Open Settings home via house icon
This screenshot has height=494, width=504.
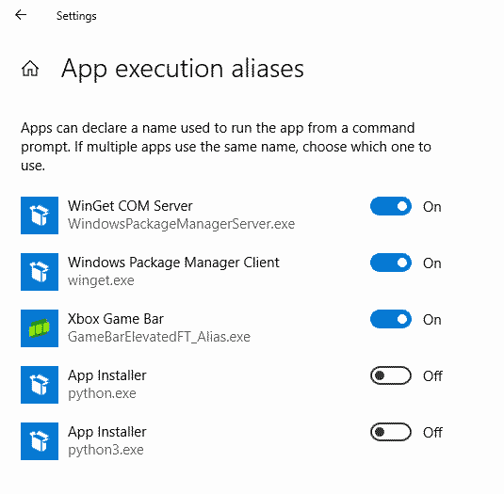(x=30, y=69)
